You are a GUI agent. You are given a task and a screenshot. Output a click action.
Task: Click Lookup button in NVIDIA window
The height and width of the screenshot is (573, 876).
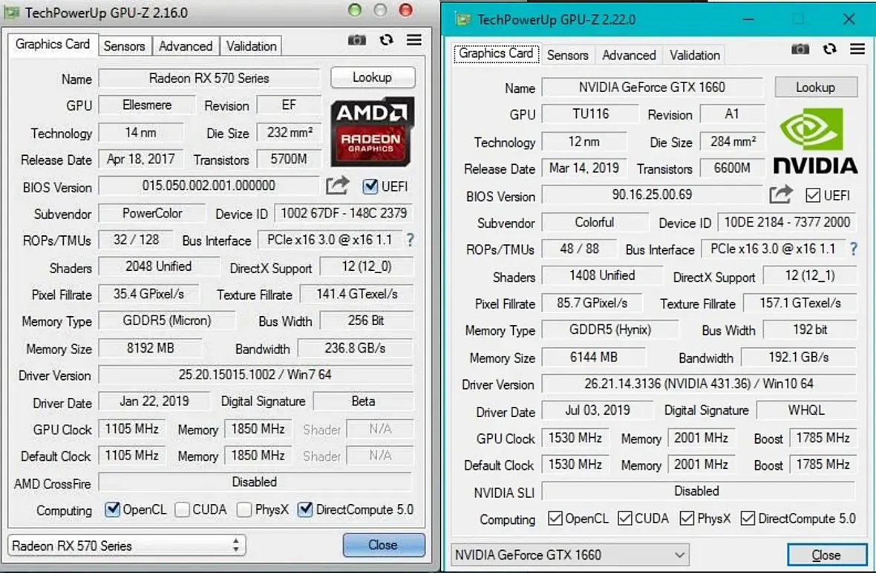816,87
